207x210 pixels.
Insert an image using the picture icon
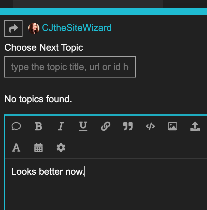coord(173,126)
